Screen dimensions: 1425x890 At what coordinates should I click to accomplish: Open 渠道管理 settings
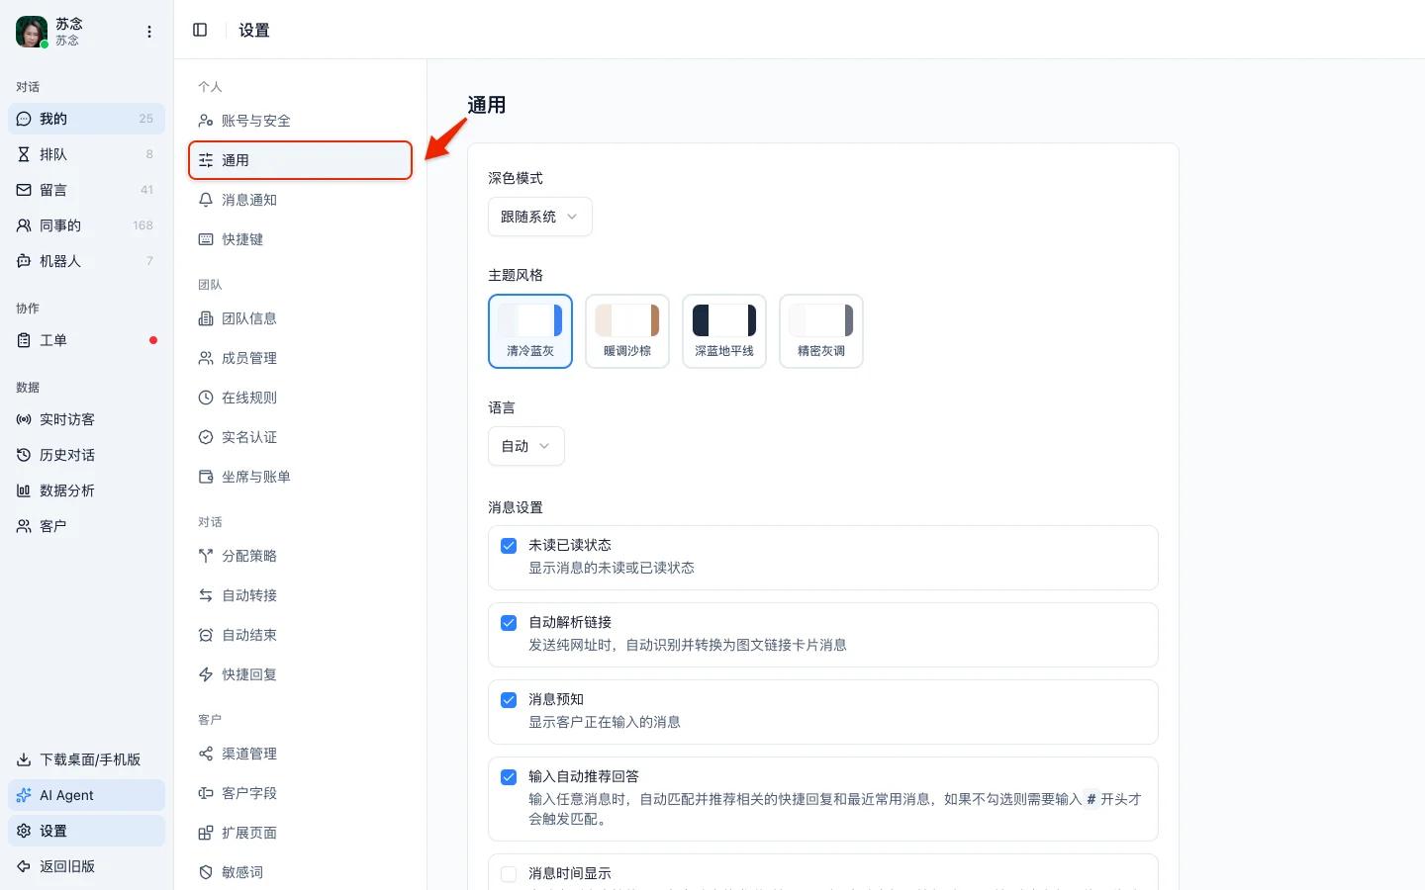300,754
